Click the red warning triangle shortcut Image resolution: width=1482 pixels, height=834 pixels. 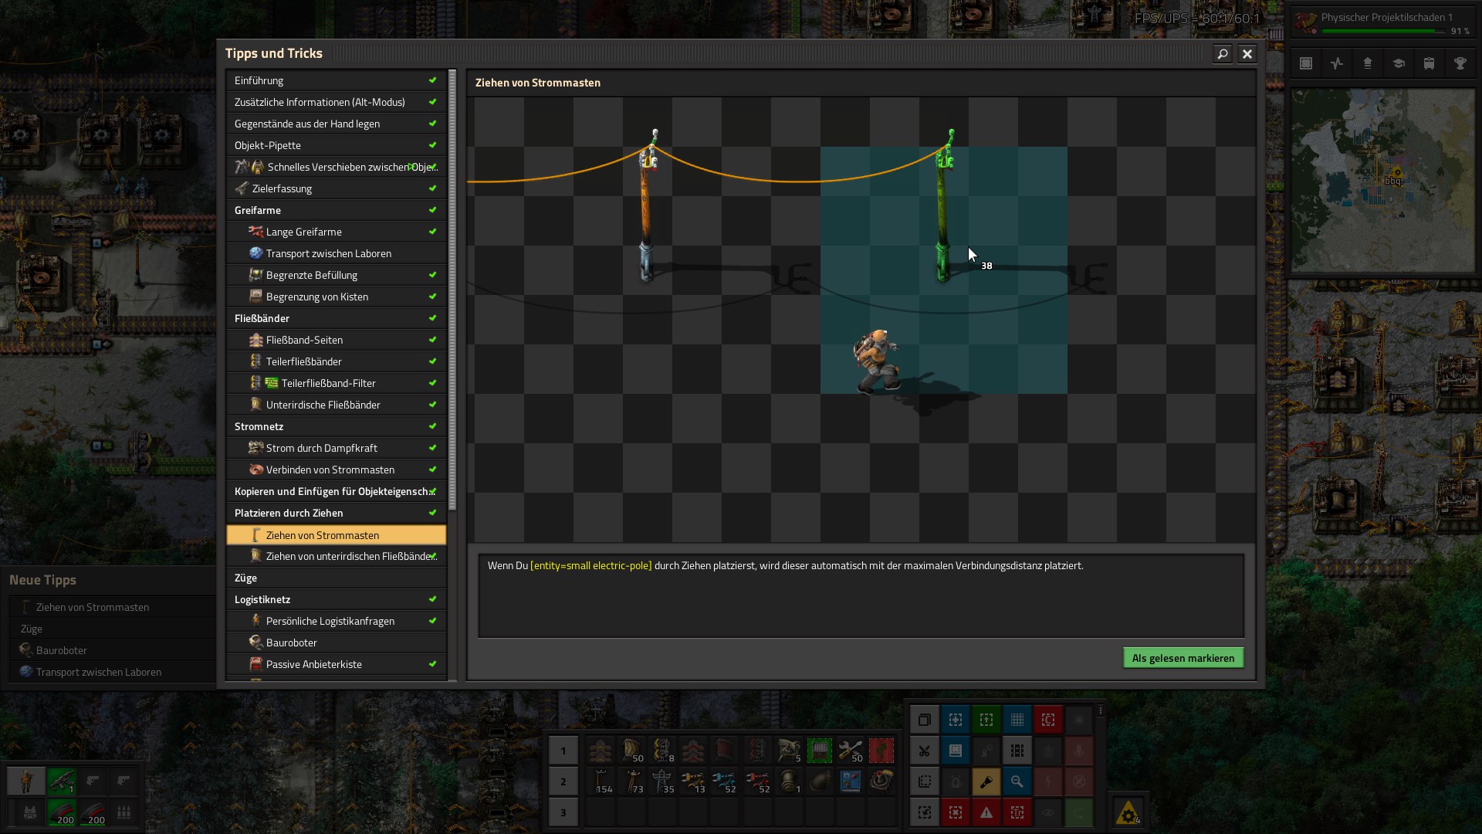(x=986, y=812)
